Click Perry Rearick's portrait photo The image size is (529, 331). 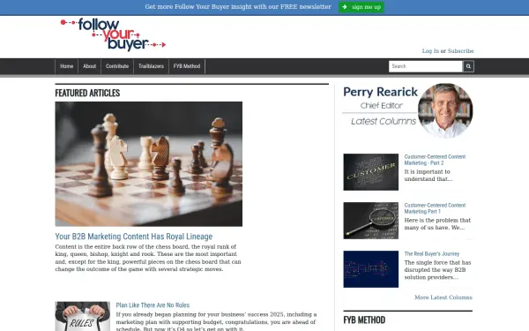pos(445,111)
